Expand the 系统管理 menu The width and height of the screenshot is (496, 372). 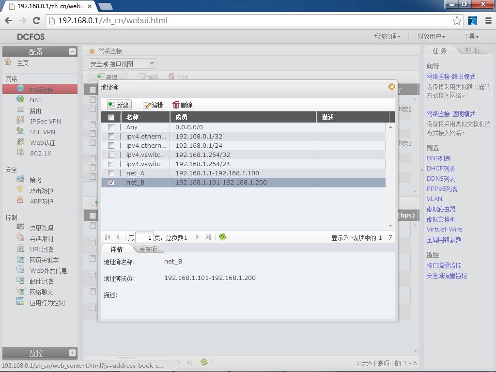[x=387, y=37]
